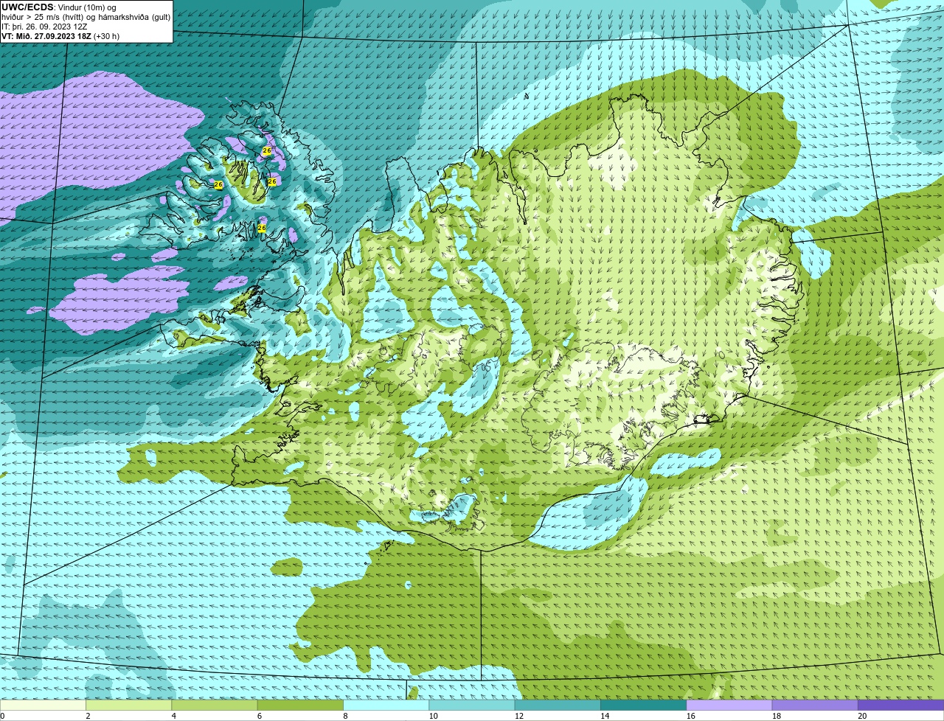The image size is (944, 721).
Task: Click the '10' label on the wind scale
Action: click(433, 716)
